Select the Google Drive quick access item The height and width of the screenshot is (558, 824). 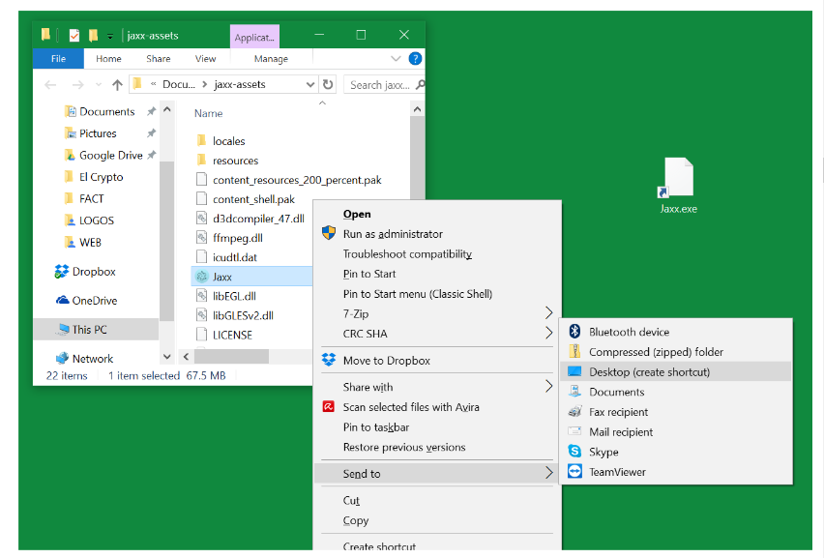110,155
